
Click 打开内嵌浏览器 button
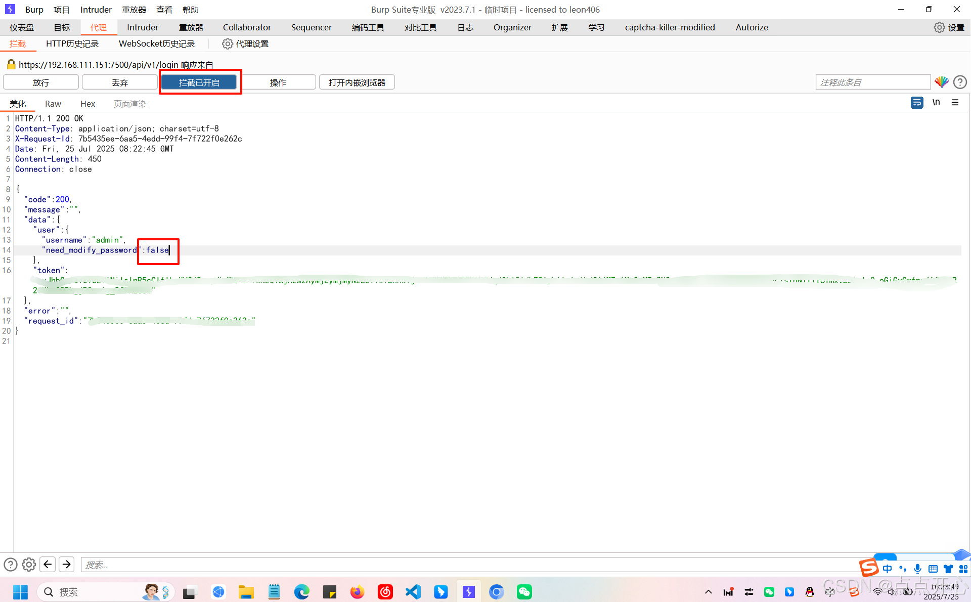coord(357,82)
